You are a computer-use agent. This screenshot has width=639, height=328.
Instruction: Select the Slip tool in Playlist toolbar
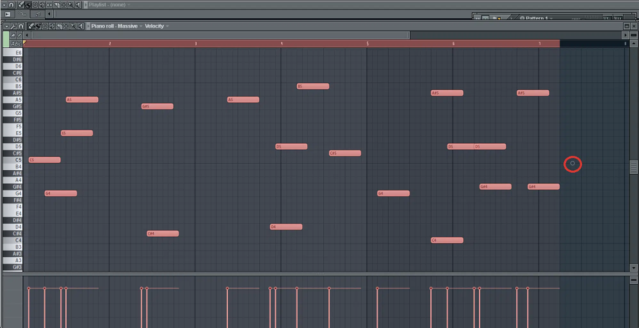point(49,5)
